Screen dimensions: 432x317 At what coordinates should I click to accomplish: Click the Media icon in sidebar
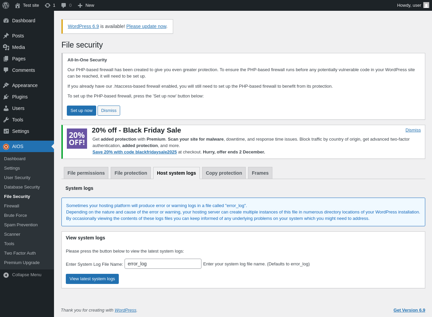(6, 47)
